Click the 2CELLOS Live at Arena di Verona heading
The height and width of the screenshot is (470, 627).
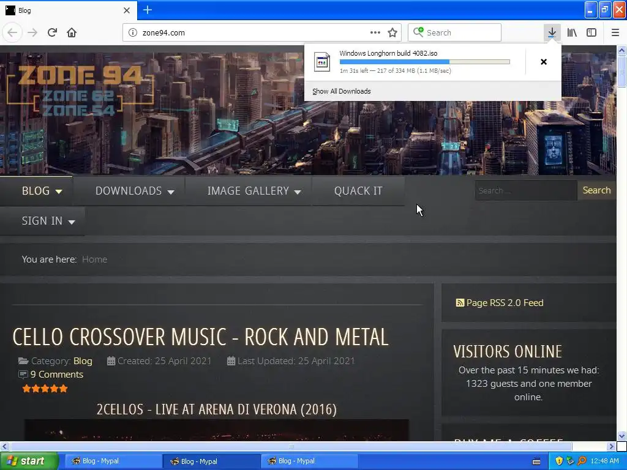point(216,409)
